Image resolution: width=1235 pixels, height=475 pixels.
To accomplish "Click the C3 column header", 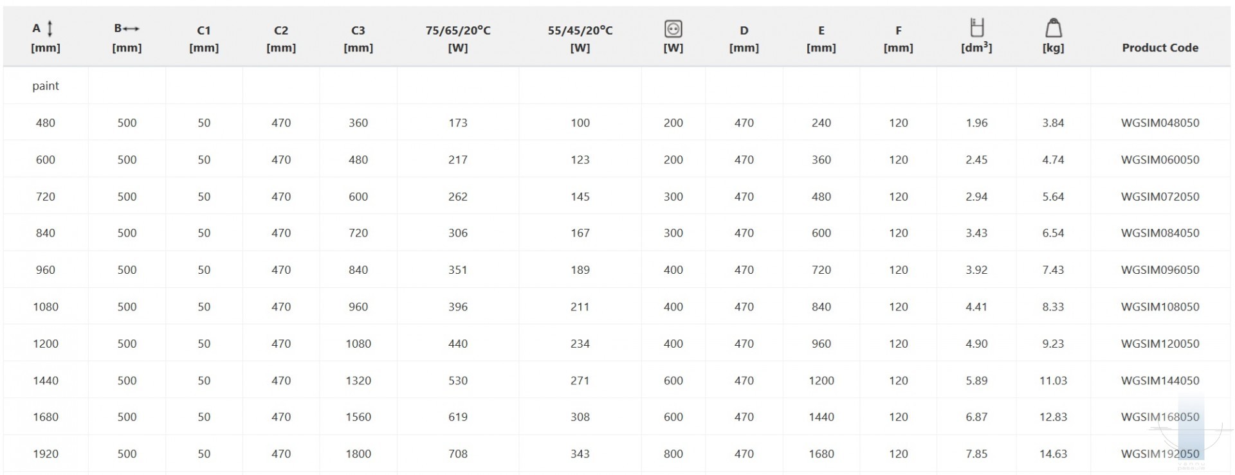I will coord(358,39).
